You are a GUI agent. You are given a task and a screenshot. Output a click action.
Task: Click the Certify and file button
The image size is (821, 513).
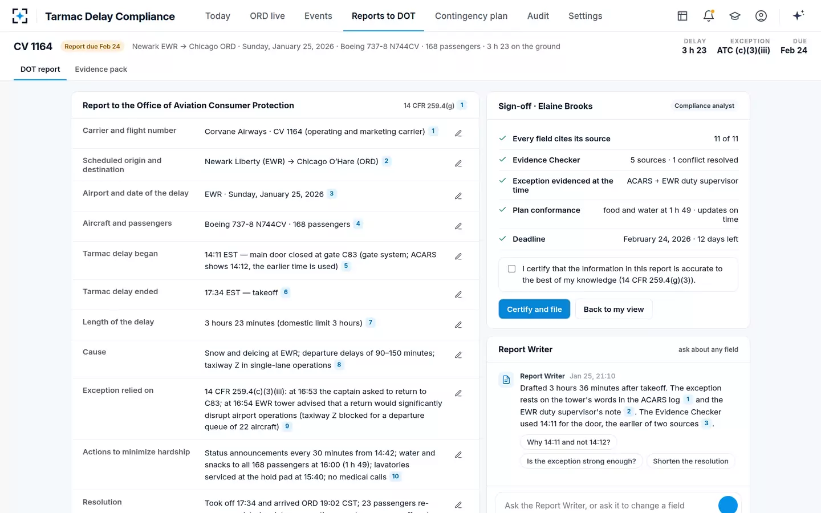coord(534,309)
